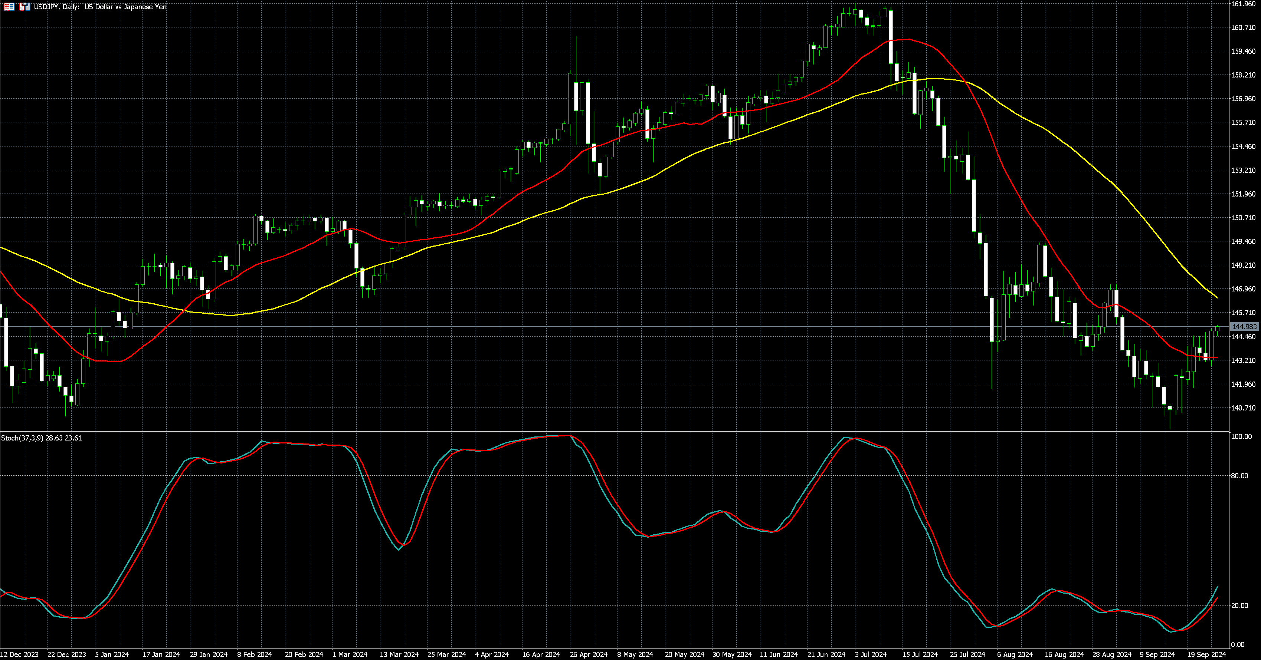The height and width of the screenshot is (660, 1261).
Task: Click the stochastic 20.00 level label
Action: pyautogui.click(x=1239, y=605)
